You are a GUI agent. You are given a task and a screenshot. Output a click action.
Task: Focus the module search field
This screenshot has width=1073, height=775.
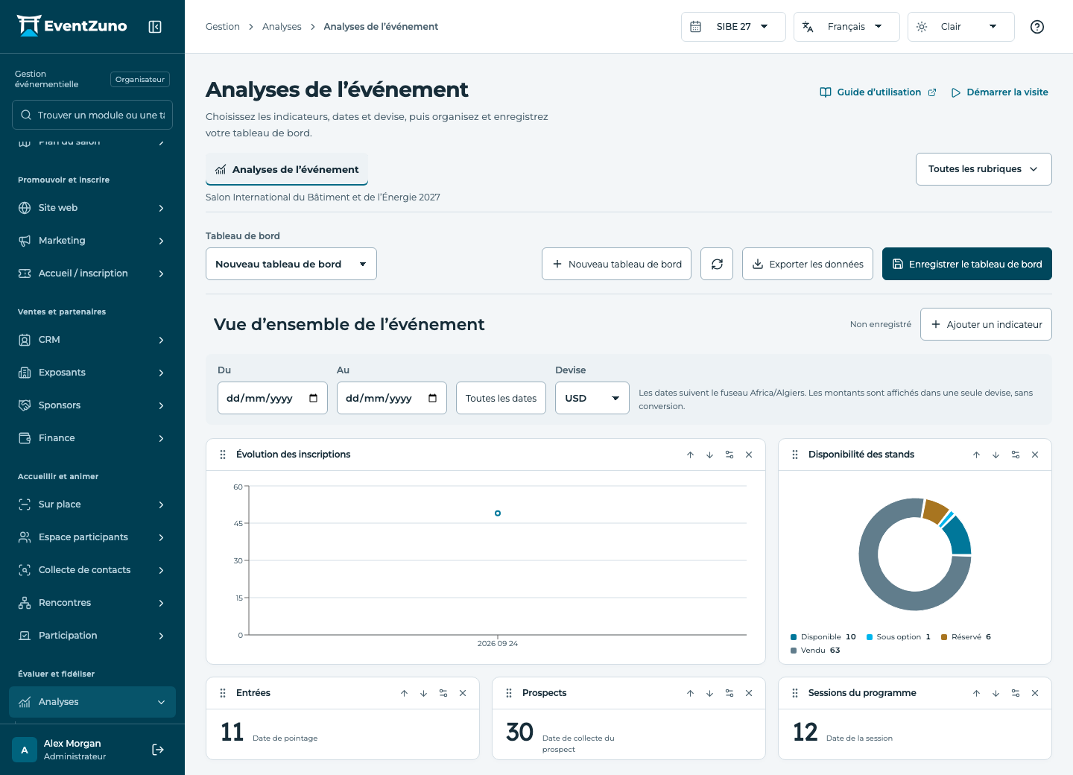(x=92, y=115)
